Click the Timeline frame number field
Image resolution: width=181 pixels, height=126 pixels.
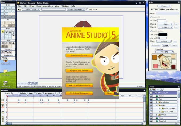[15, 93]
